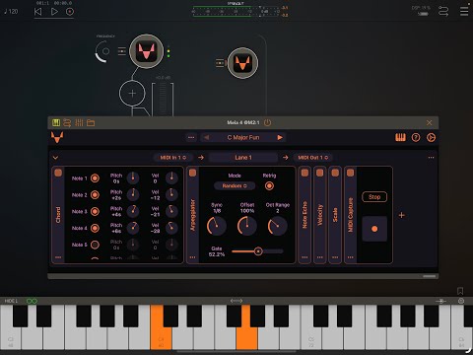Screen dimensions: 473x355
Task: Rewind the transport to the start
Action: point(38,12)
